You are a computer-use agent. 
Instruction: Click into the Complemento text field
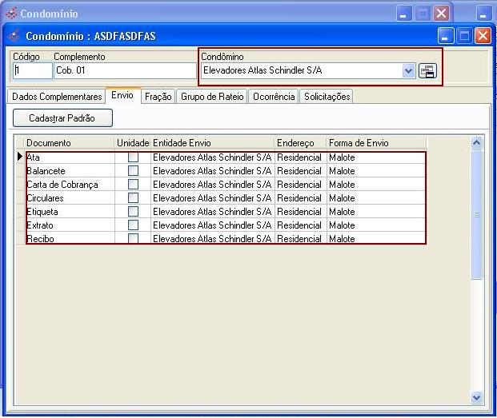[x=124, y=71]
